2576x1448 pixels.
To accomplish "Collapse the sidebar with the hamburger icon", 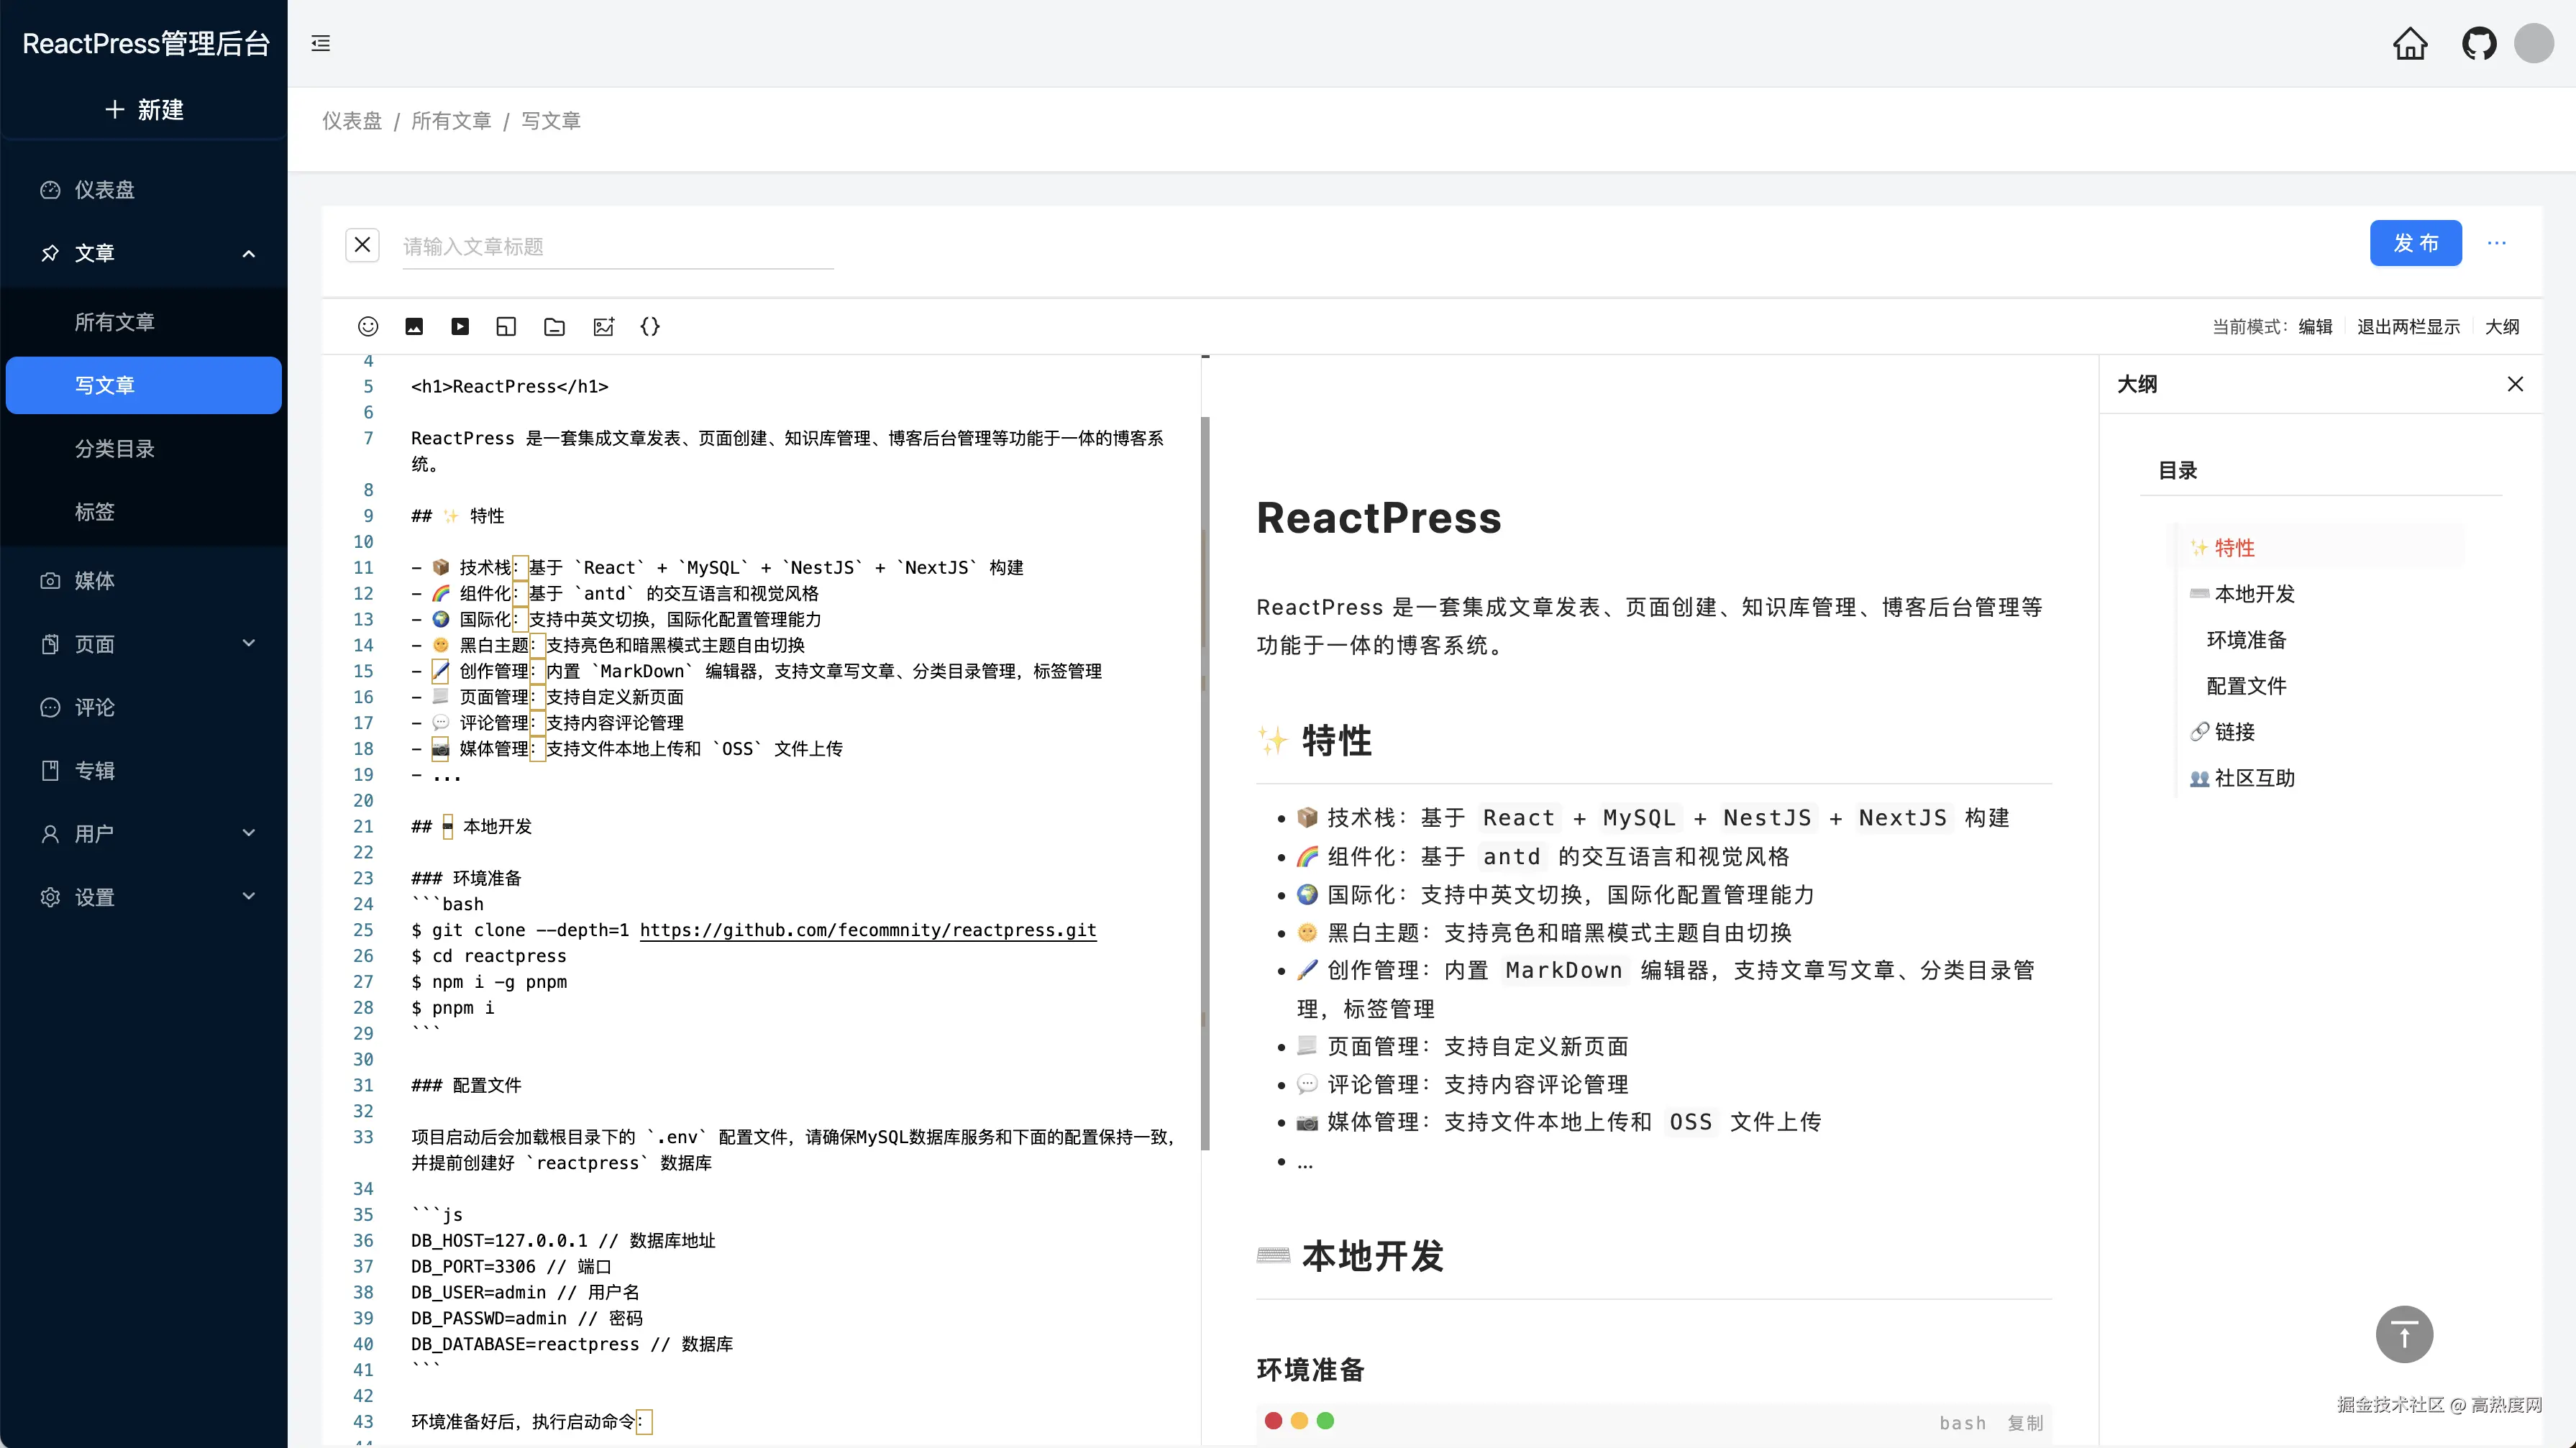I will (x=321, y=43).
